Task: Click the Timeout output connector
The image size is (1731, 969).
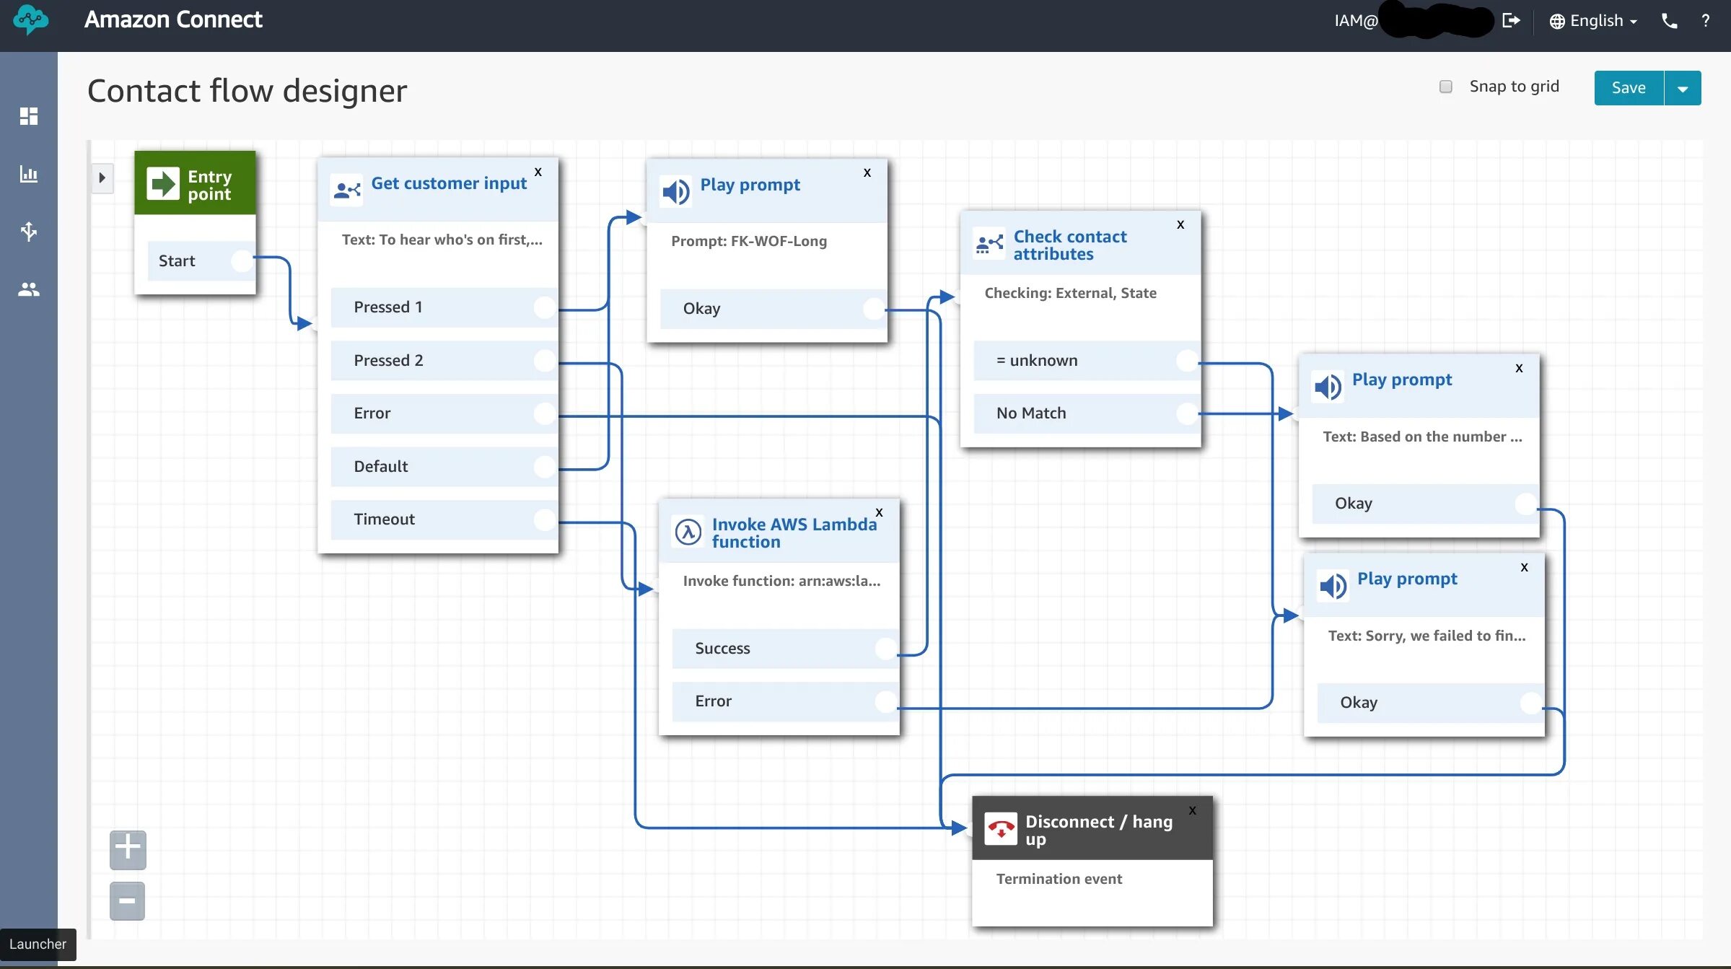Action: [545, 519]
